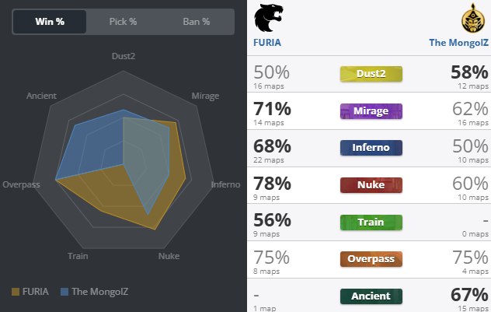Screen dimensions: 491x312
Task: Select the Inferno map badge
Action: [x=371, y=148]
